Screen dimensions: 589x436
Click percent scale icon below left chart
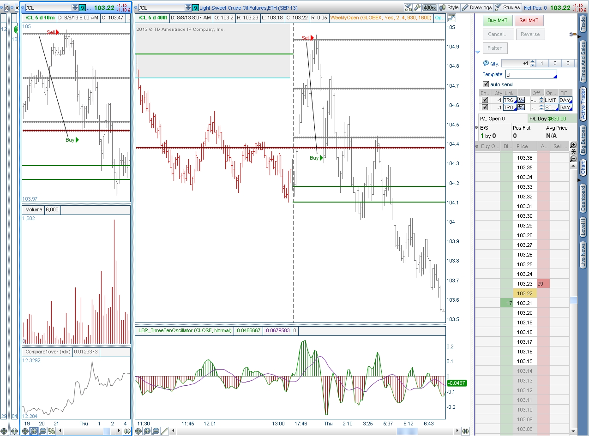click(x=51, y=431)
